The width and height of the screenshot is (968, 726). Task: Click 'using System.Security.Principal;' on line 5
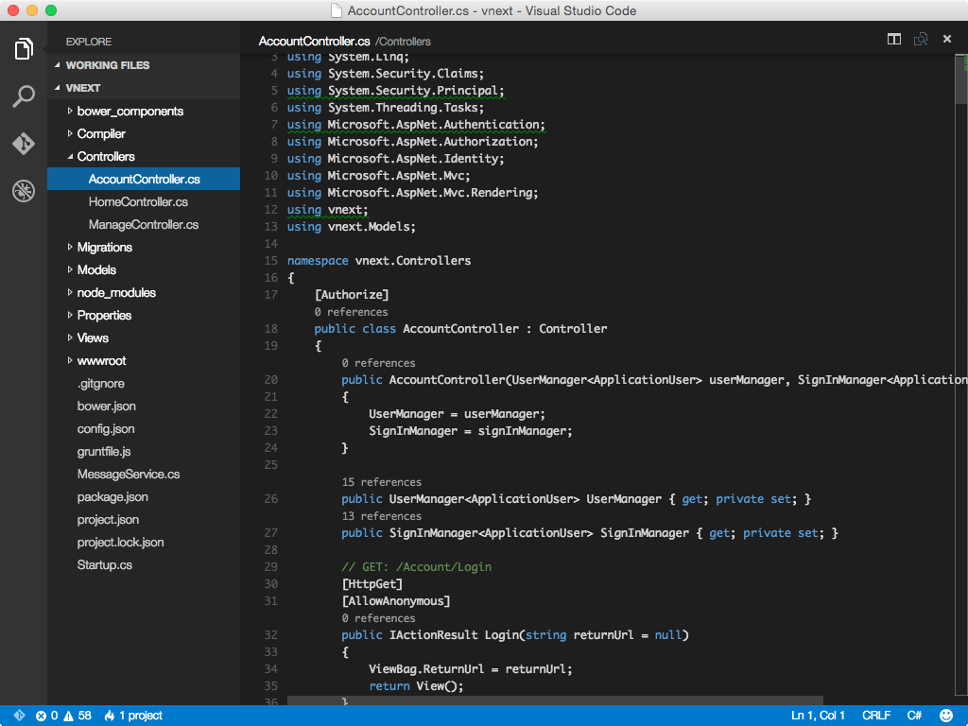[x=396, y=90]
